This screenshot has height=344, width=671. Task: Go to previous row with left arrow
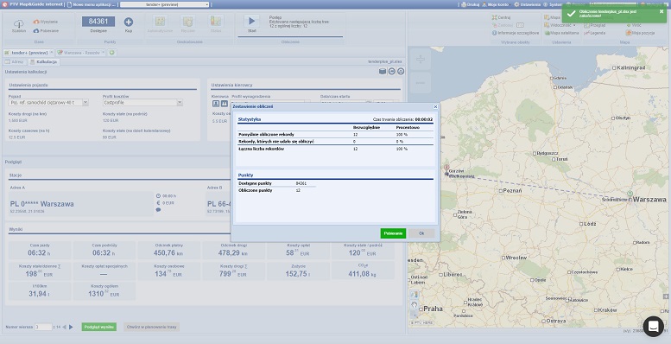64,327
